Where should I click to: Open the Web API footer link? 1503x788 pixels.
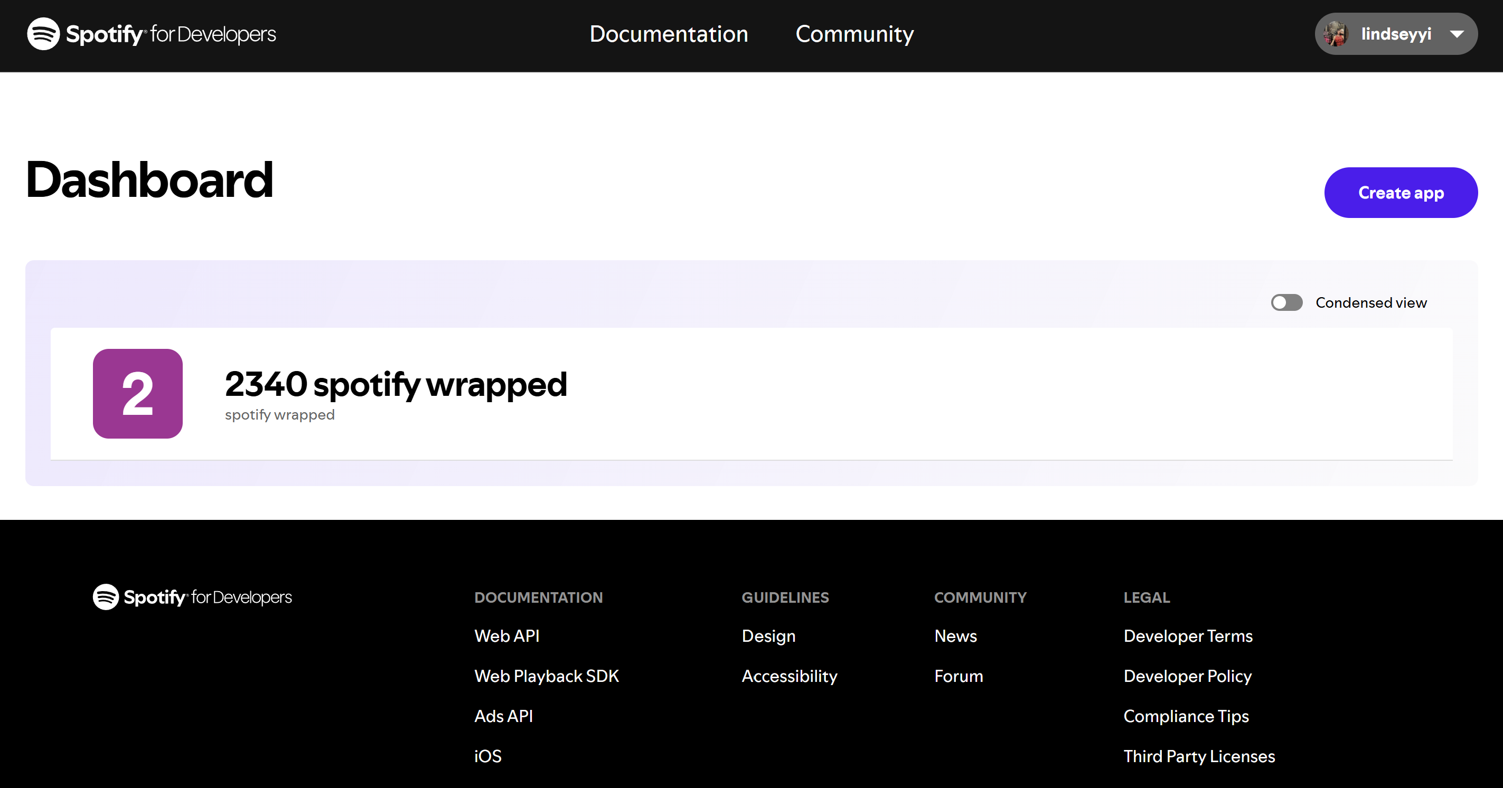click(506, 636)
